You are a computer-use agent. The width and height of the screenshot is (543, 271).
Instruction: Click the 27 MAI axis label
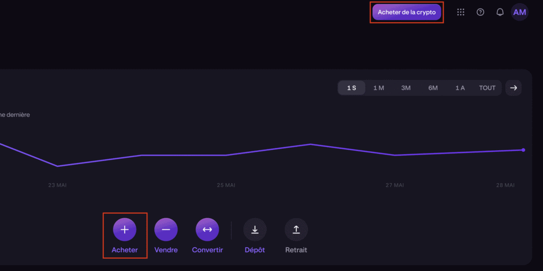395,185
